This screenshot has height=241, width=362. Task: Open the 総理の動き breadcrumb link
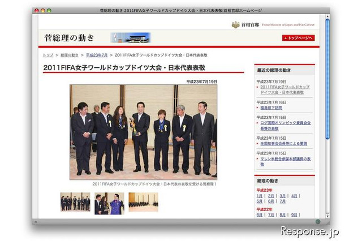[x=70, y=55]
